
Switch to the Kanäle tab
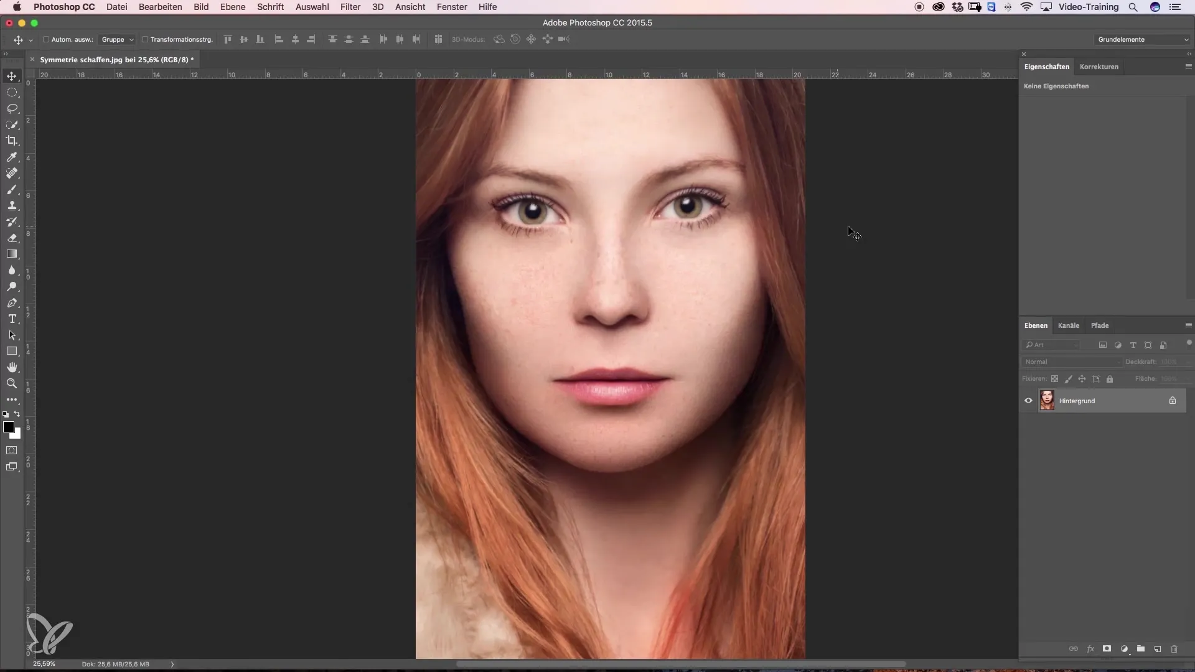1068,325
